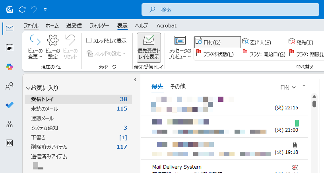This screenshot has height=173, width=324.
Task: Click the 117 count beside 削除済みアイテム
Action: tap(122, 147)
